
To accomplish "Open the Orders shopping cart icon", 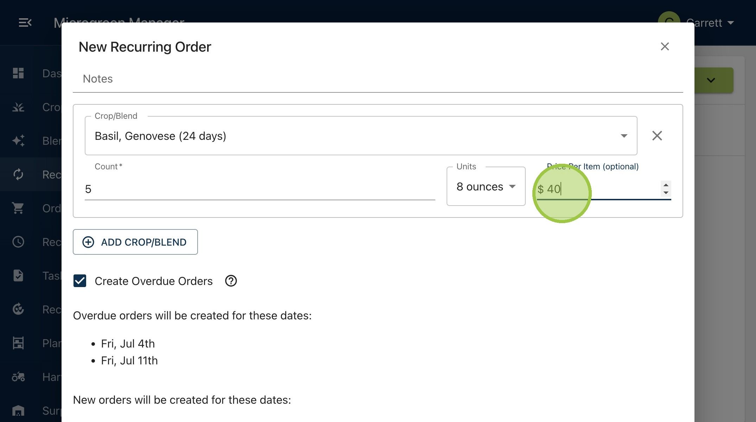I will click(18, 208).
